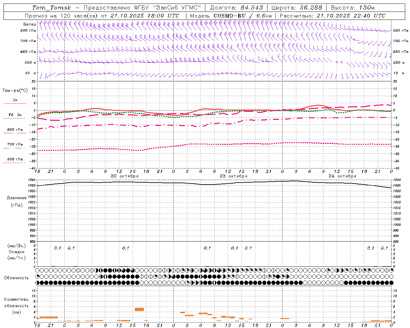The width and height of the screenshot is (410, 328).
Task: Click the 'Ветер' wind panel label
Action: (29, 24)
